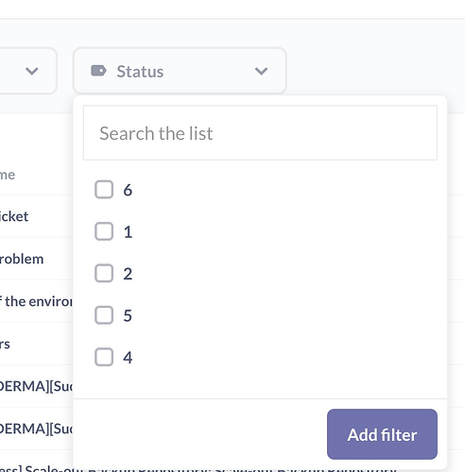The height and width of the screenshot is (472, 465).
Task: Open the row containing "the environ"
Action: click(37, 301)
